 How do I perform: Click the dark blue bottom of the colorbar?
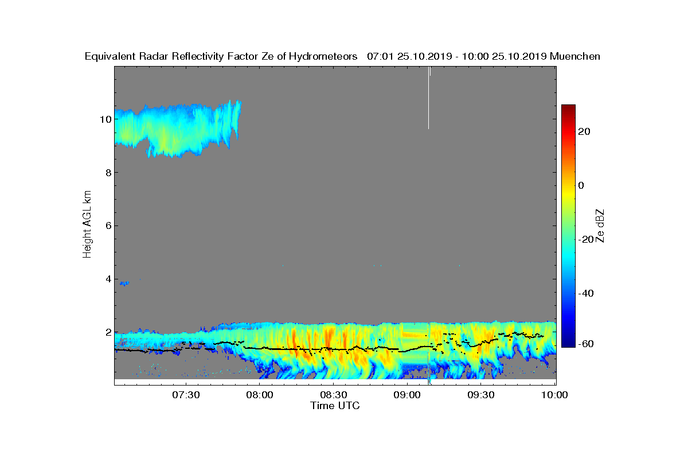click(568, 343)
